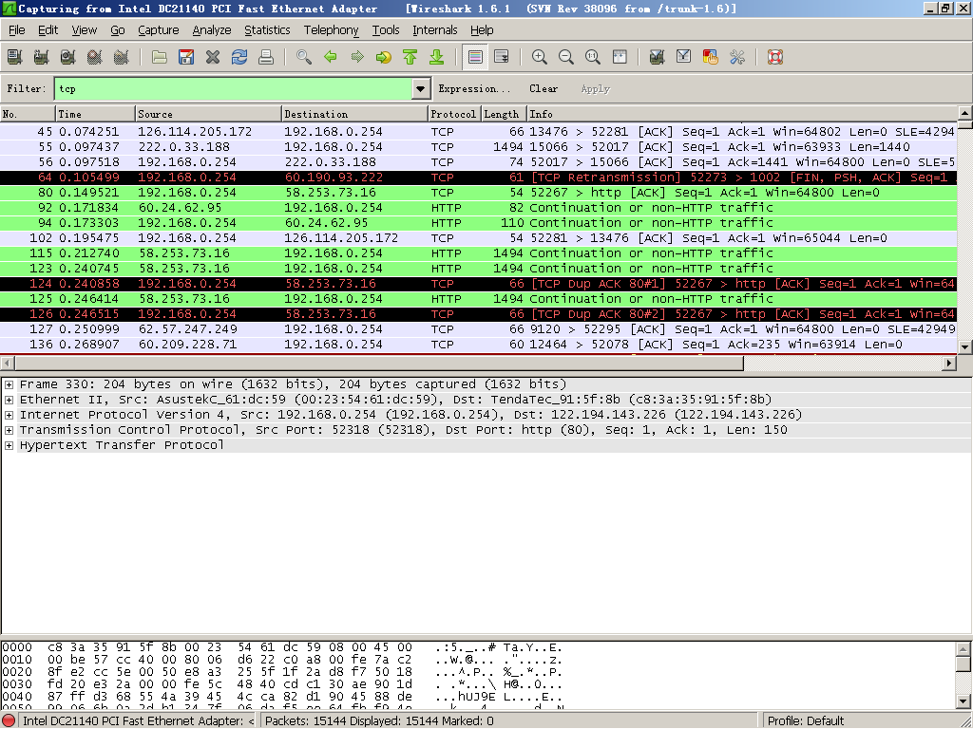Clear the display filter
Viewport: 973px width, 729px height.
(544, 88)
